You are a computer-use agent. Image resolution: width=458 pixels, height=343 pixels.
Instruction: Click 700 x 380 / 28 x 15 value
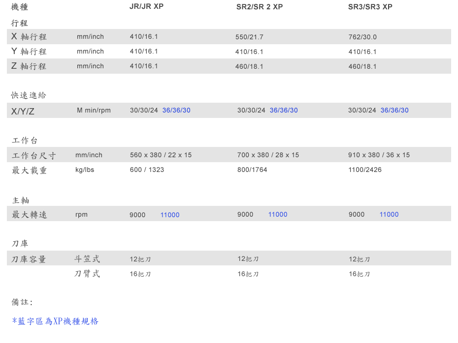coord(268,155)
